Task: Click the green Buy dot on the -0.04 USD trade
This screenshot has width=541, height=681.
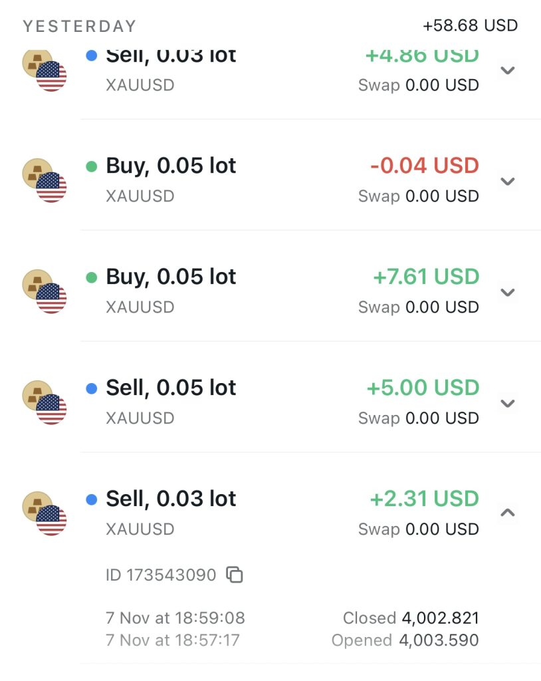Action: point(92,166)
